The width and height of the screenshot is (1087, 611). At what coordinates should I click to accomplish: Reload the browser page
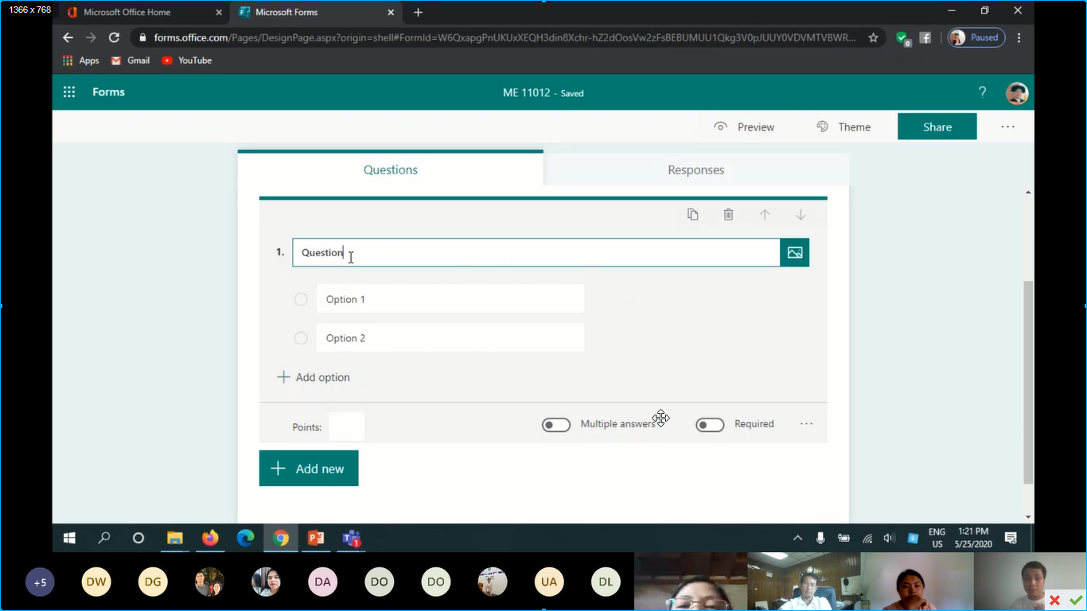114,37
